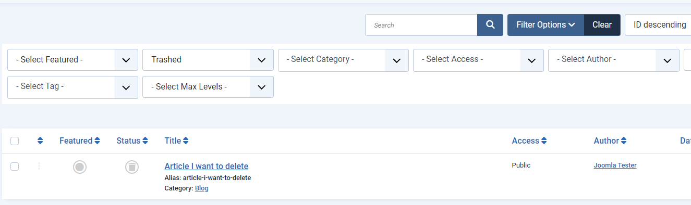The width and height of the screenshot is (691, 205).
Task: Grab the drag handle dots of the article row
Action: pyautogui.click(x=39, y=166)
